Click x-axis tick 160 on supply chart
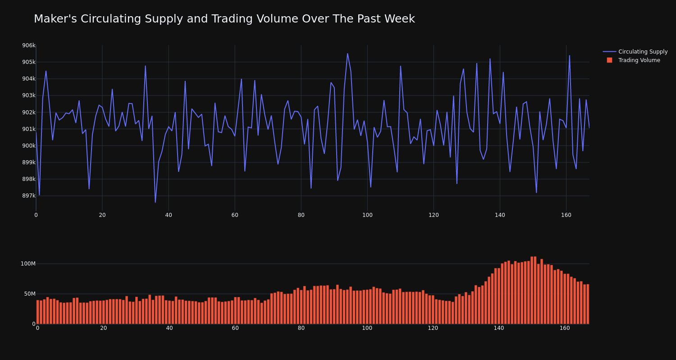This screenshot has height=360, width=676. [566, 215]
